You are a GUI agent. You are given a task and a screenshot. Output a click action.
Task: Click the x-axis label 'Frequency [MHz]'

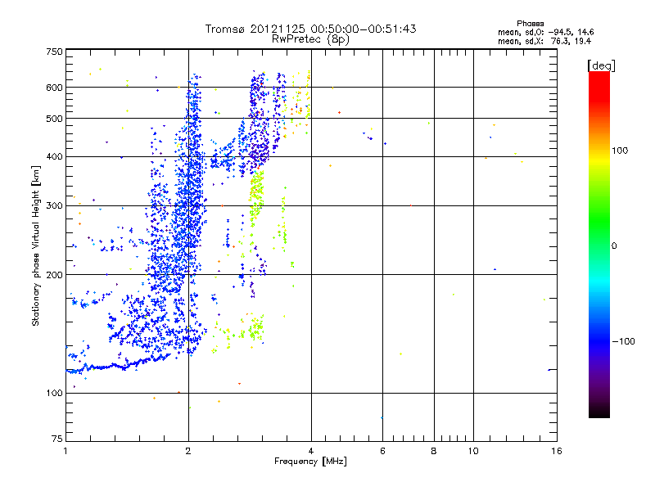click(310, 462)
